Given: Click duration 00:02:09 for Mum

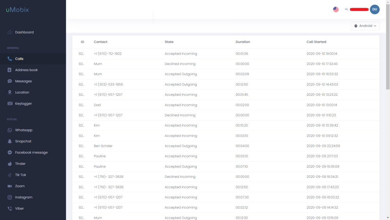Looking at the screenshot, I should pos(242,74).
